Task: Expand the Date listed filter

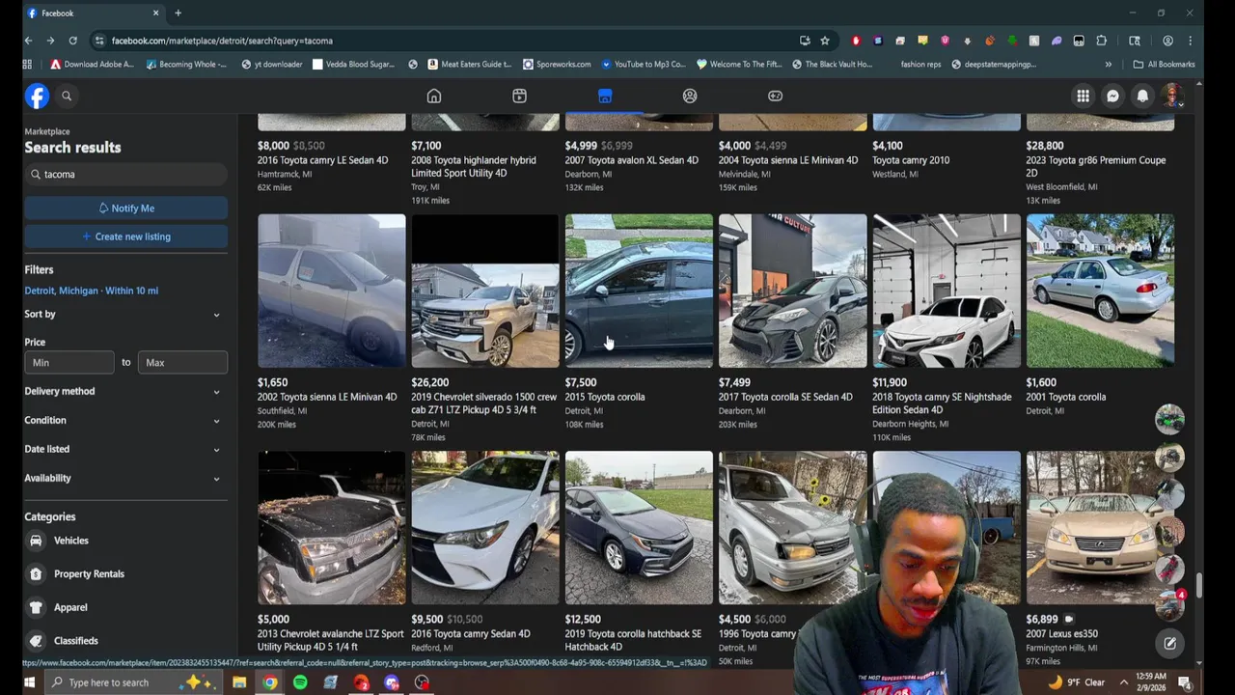Action: [x=125, y=449]
